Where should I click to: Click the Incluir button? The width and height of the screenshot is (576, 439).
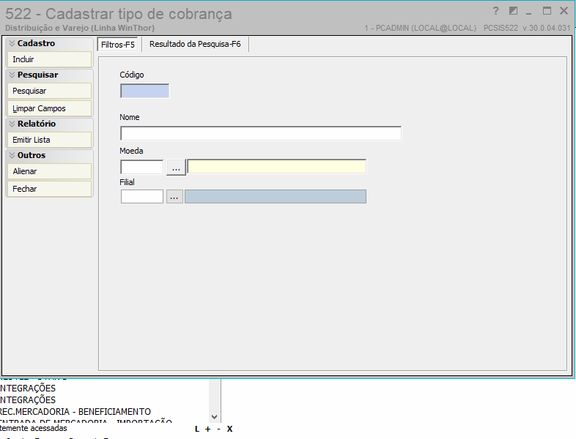pos(49,59)
